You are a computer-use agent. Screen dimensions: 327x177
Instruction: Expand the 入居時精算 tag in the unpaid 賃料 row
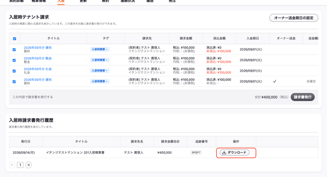(x=100, y=49)
